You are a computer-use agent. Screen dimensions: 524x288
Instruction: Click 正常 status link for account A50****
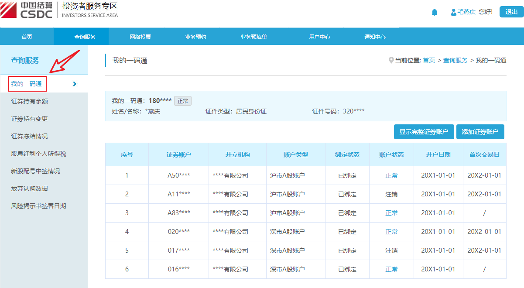coord(391,175)
